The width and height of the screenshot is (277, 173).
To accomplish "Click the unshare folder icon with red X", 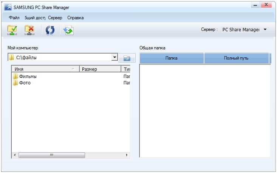I will [x=29, y=30].
